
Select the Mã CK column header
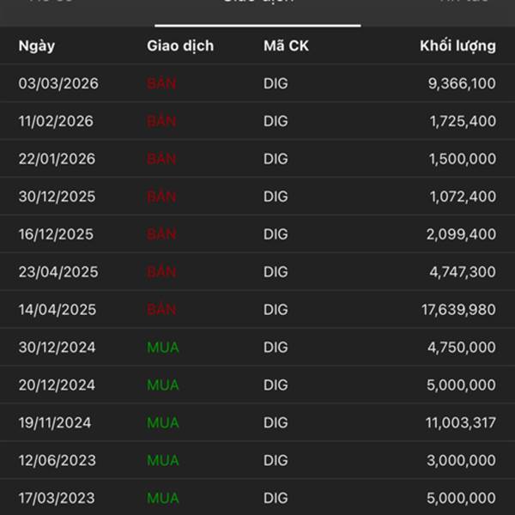(286, 45)
